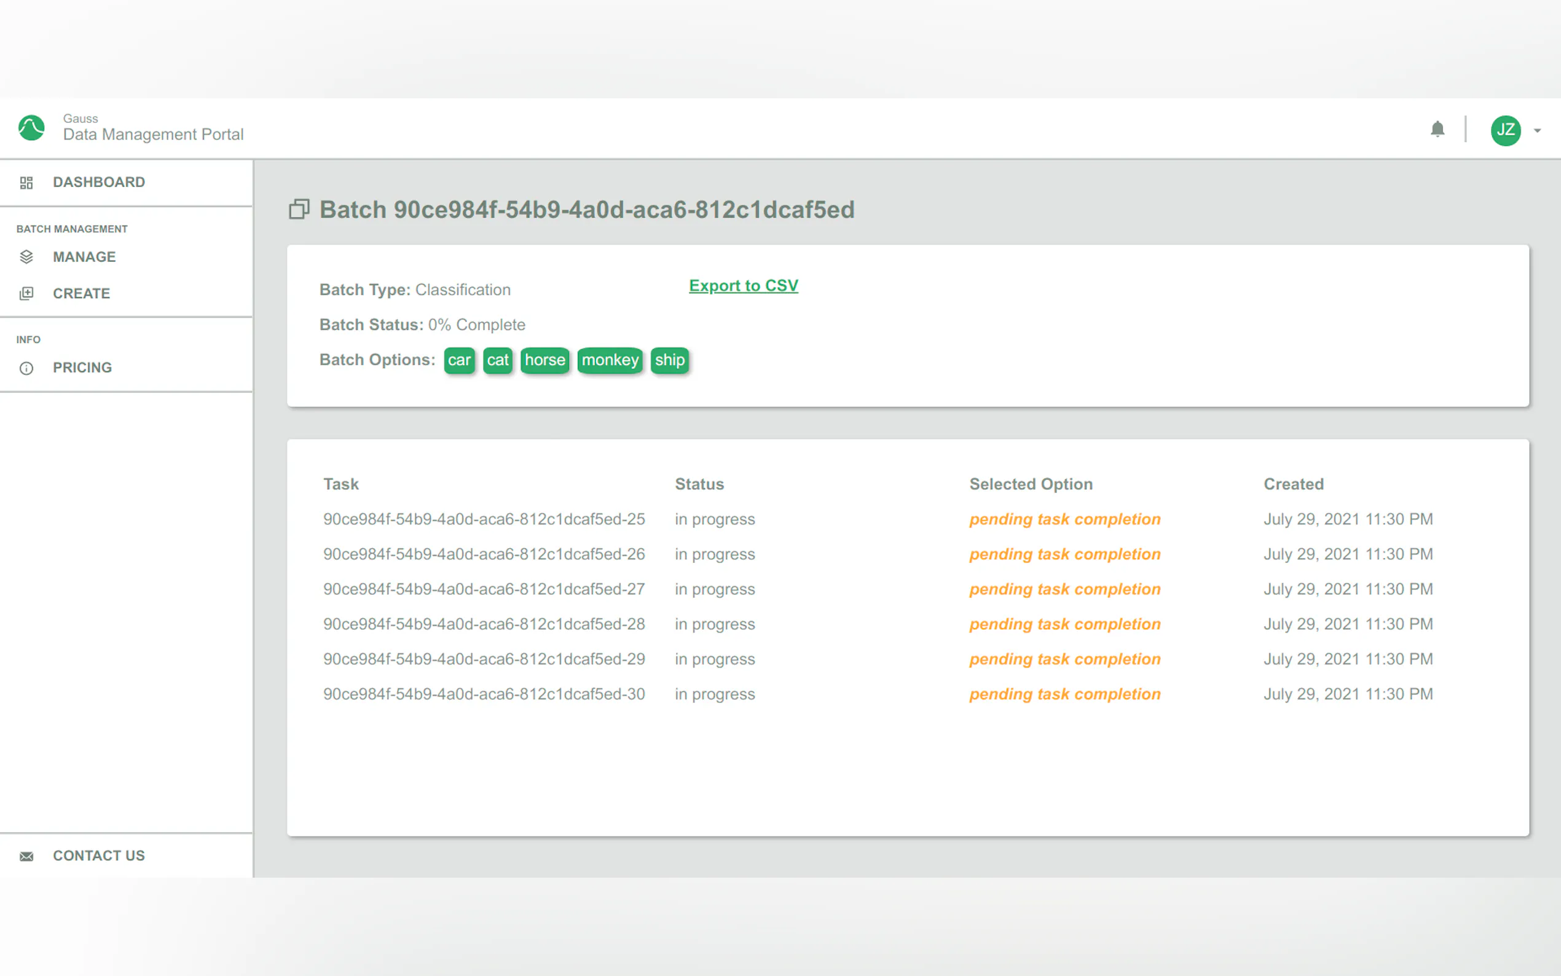Viewport: 1561px width, 976px height.
Task: Select the horse batch option tag
Action: click(544, 360)
